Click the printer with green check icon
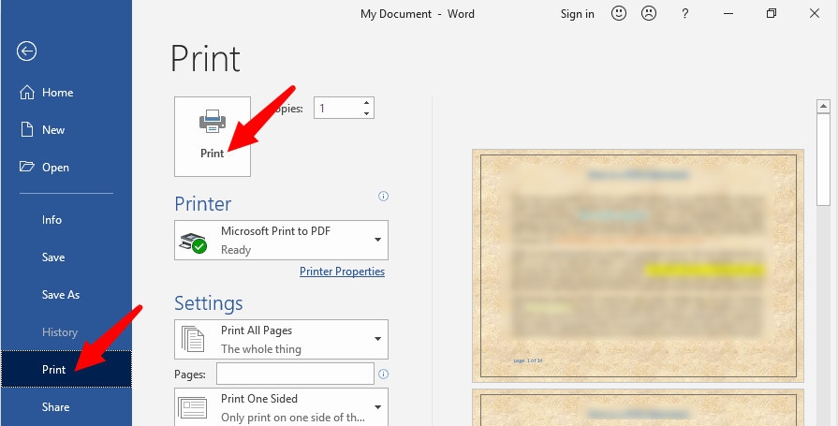This screenshot has width=838, height=426. coord(194,242)
